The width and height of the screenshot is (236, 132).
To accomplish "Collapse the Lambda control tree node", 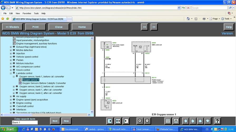I will pyautogui.click(x=11, y=73).
